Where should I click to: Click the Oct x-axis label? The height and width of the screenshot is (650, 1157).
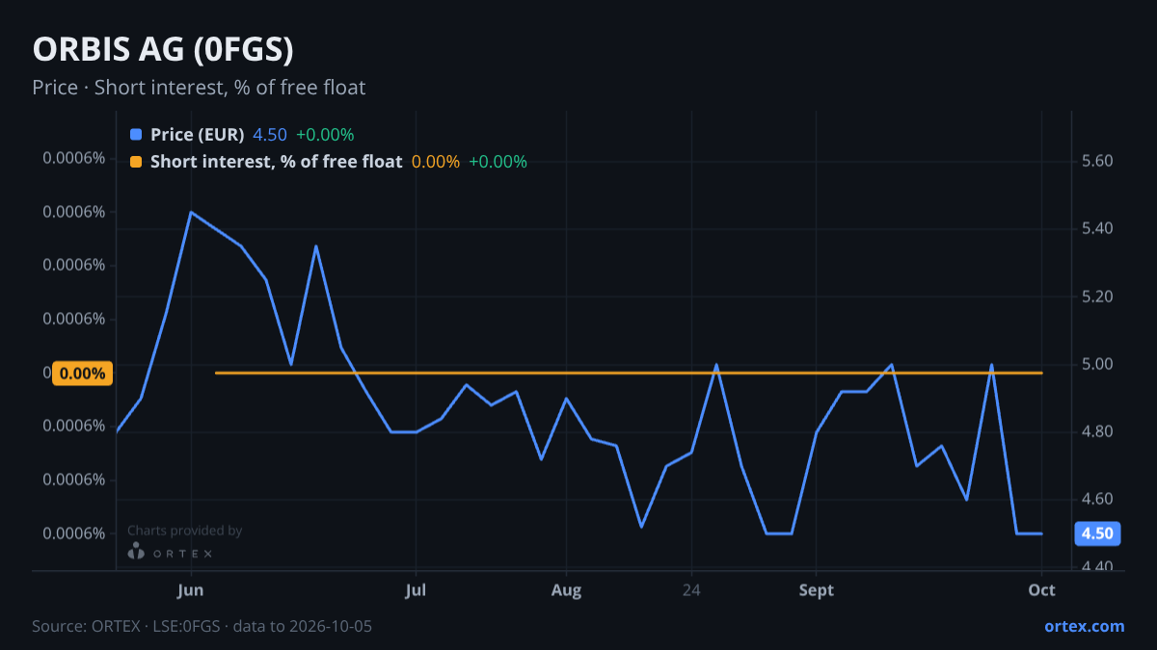(1042, 590)
